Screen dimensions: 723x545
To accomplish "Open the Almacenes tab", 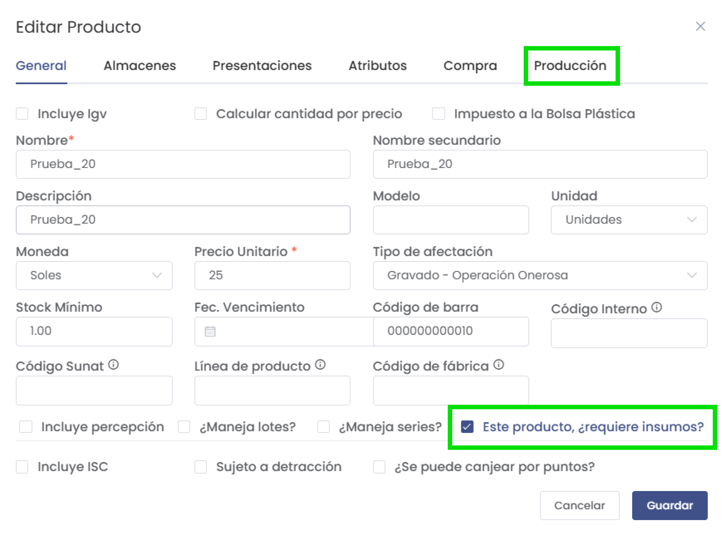I will click(140, 65).
